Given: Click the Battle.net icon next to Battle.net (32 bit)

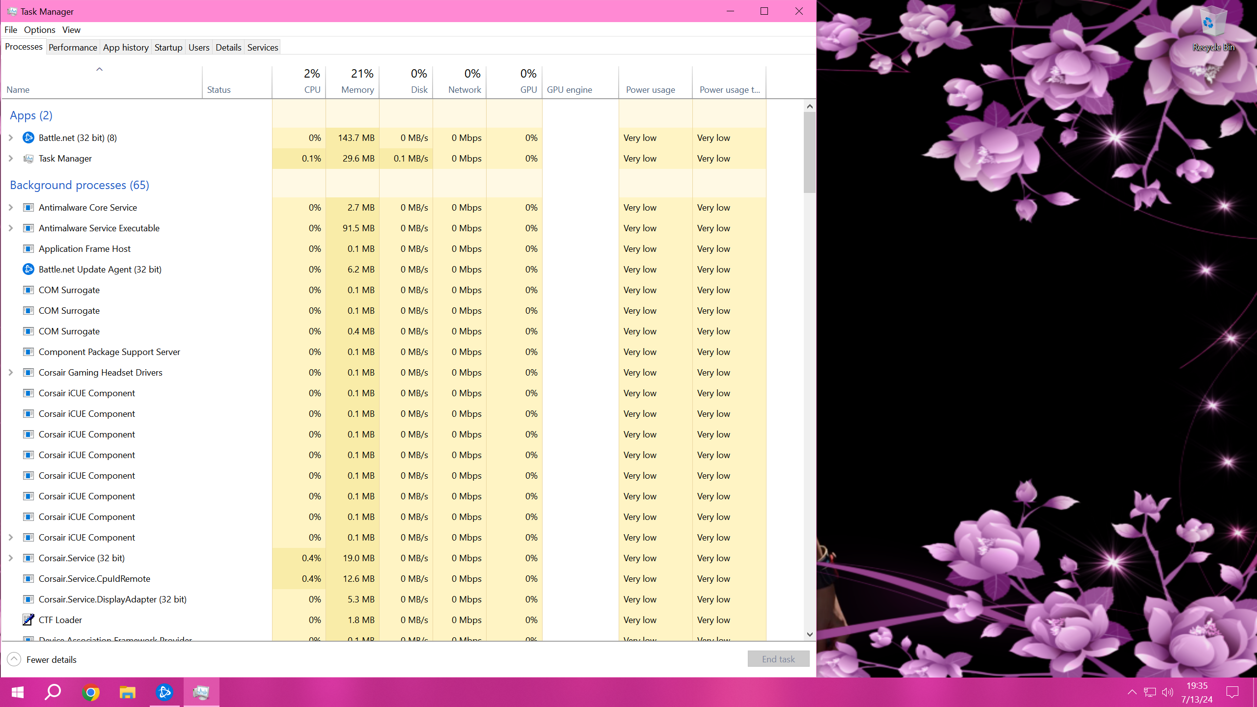Looking at the screenshot, I should 28,137.
